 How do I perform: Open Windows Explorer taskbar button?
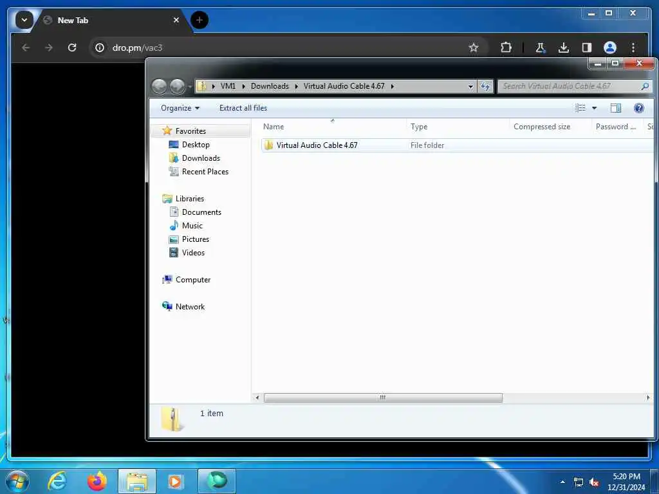point(137,481)
